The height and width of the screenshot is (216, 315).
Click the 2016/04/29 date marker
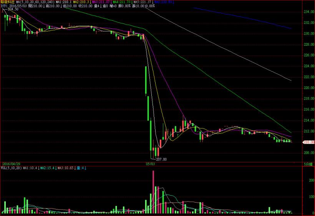[11, 164]
